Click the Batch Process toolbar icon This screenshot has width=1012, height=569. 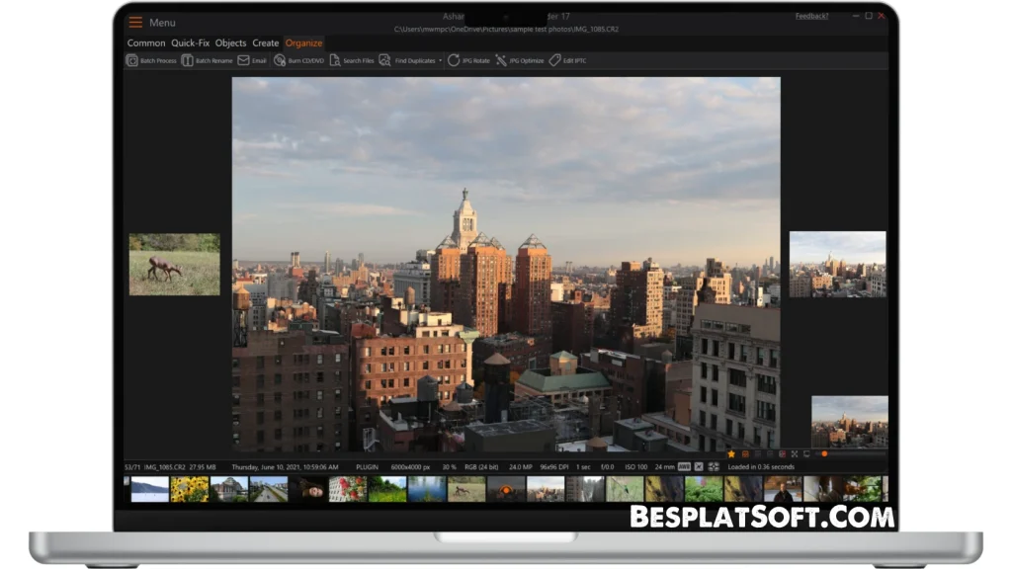132,60
